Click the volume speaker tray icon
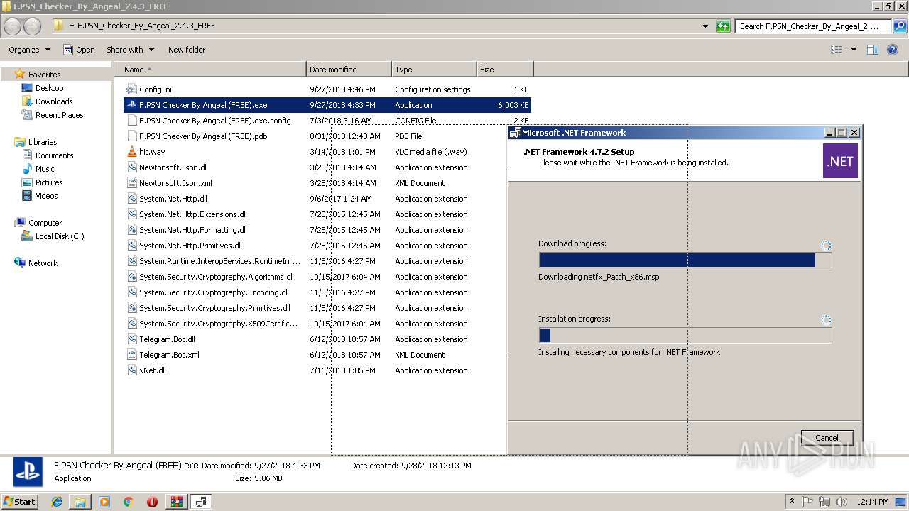The width and height of the screenshot is (909, 511). pyautogui.click(x=841, y=502)
